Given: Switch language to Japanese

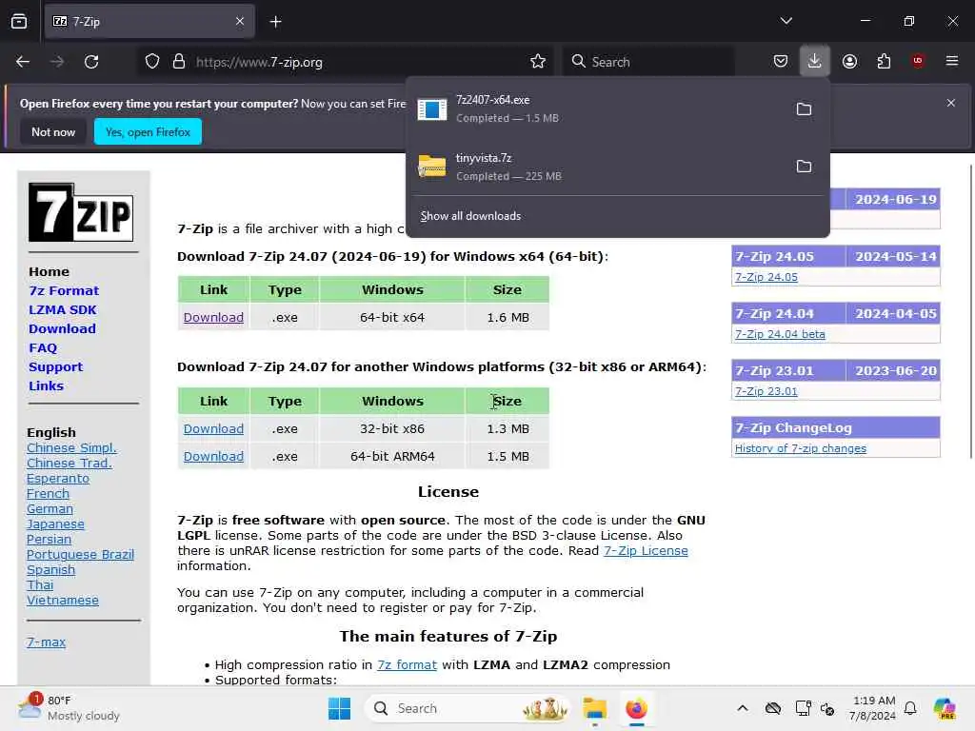Looking at the screenshot, I should pos(55,524).
